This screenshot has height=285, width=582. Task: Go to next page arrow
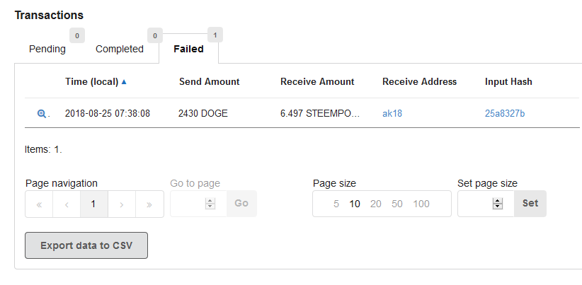point(122,204)
